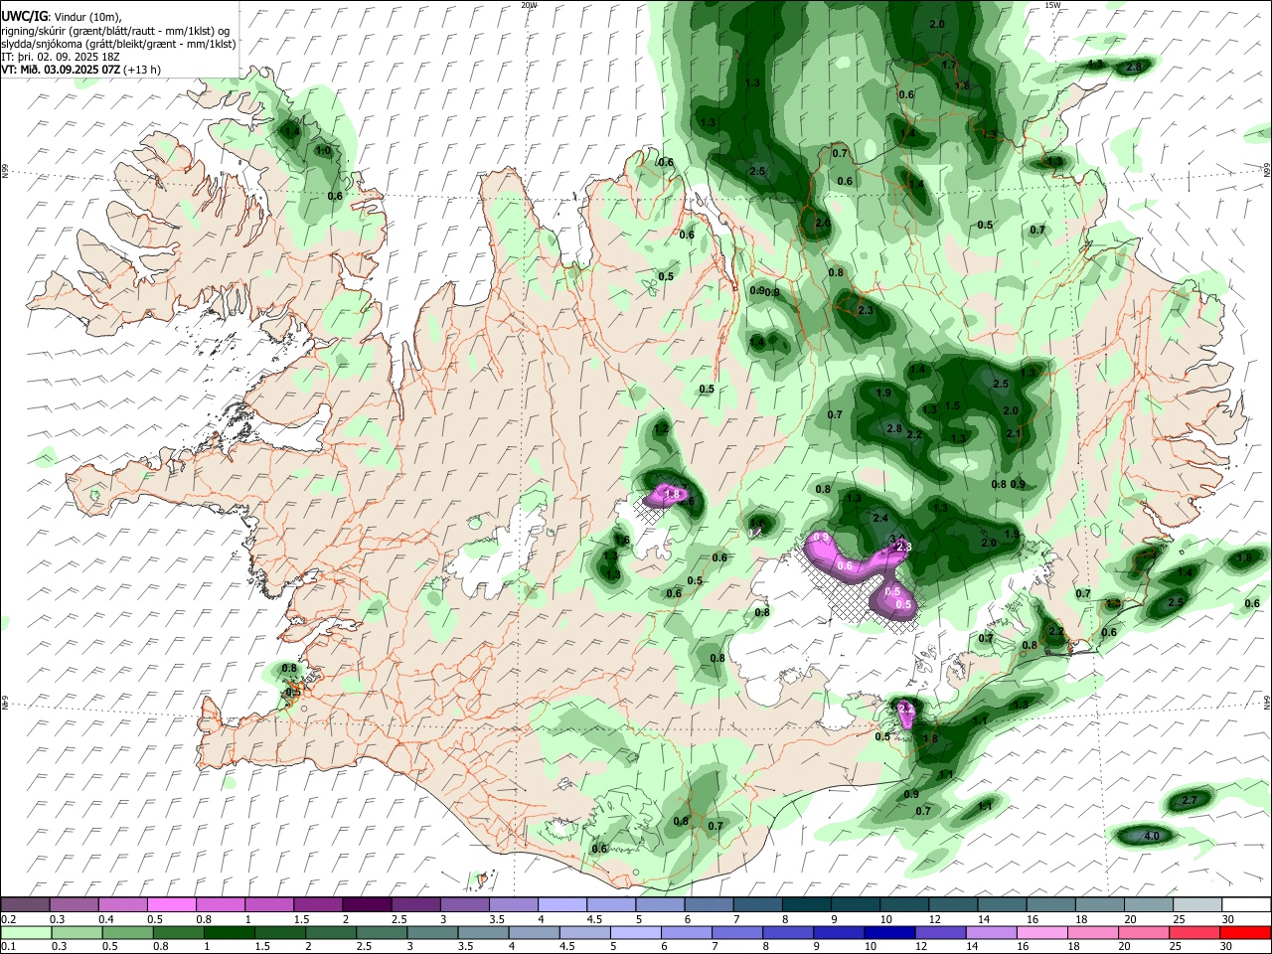Select the palest green swatch between 0.1 and 0.3

pos(26,932)
